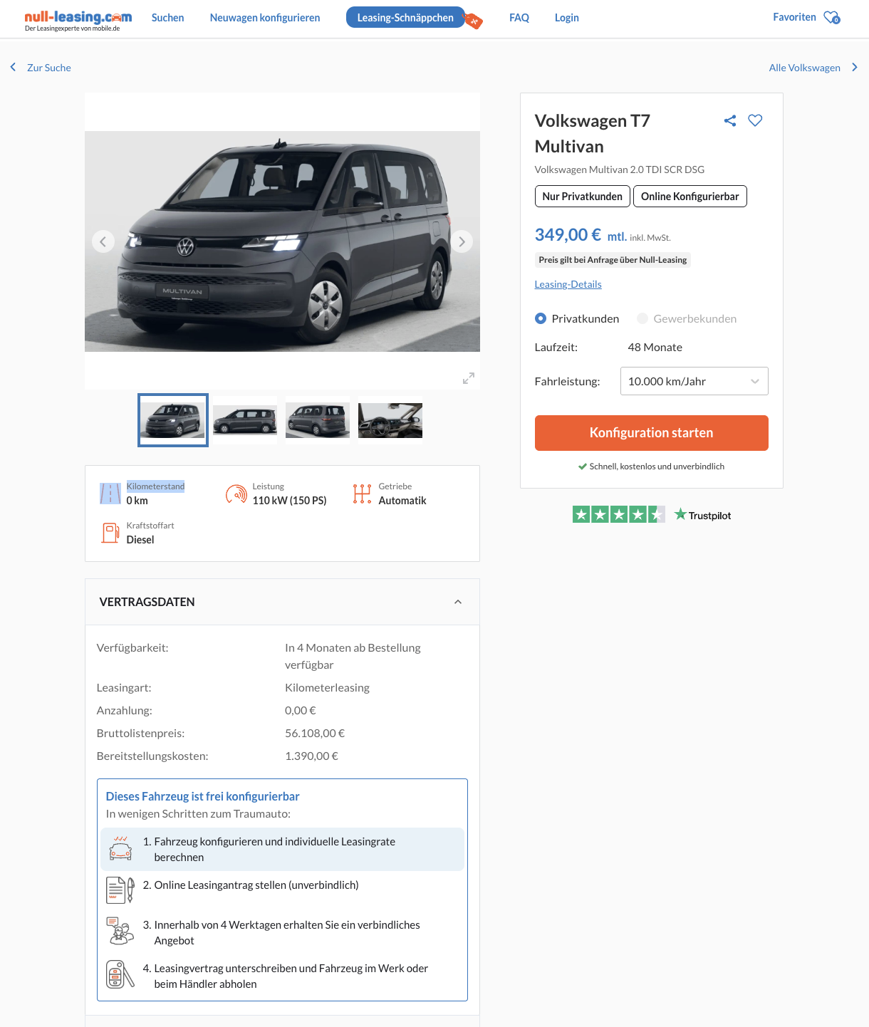
Task: Add Volkswagen T7 Multivan to favorites with the heart
Action: click(x=755, y=120)
